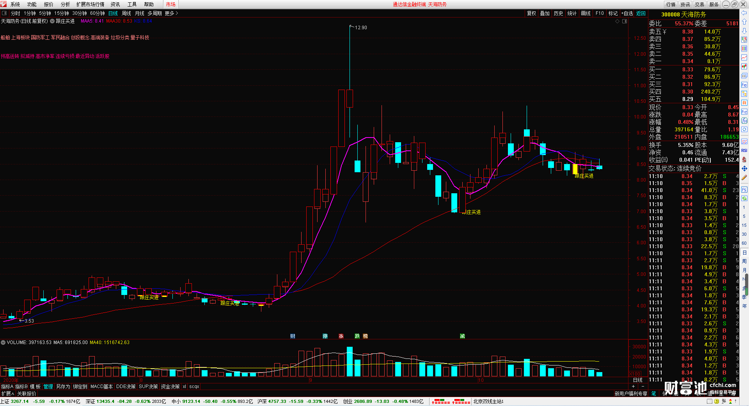
Task: Click the red dollar sign icon in sidebar
Action: click(744, 159)
